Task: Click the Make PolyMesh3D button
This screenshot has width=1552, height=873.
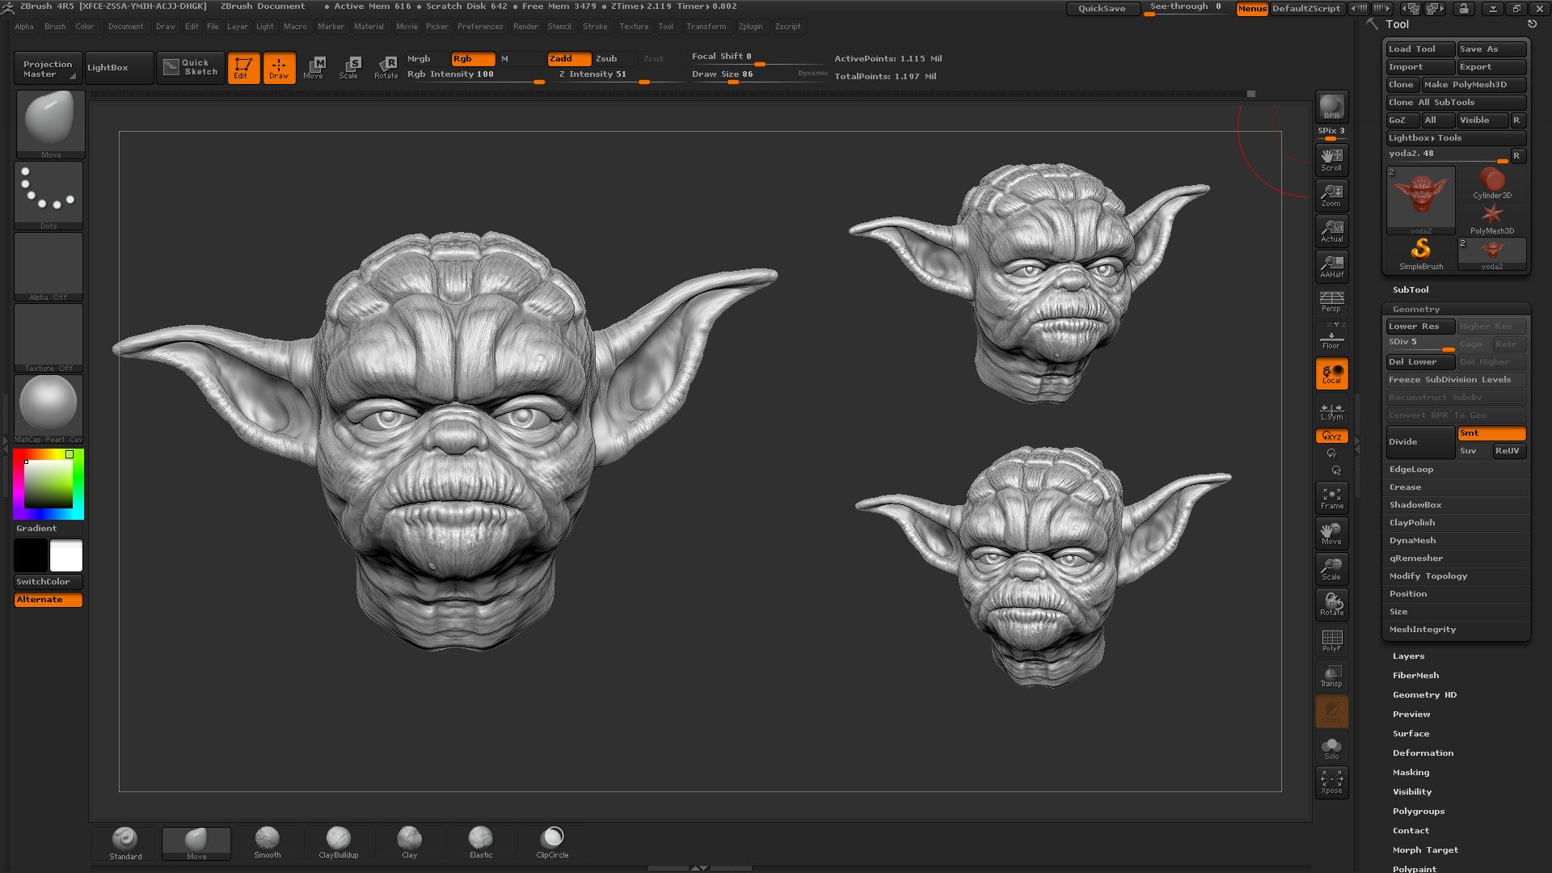Action: [x=1466, y=84]
